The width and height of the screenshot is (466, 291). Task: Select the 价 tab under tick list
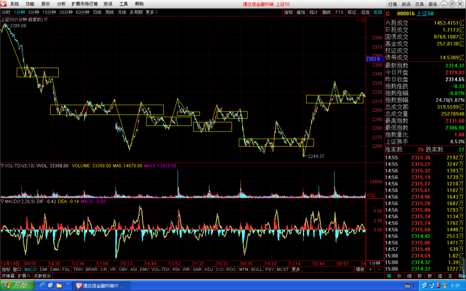click(399, 276)
